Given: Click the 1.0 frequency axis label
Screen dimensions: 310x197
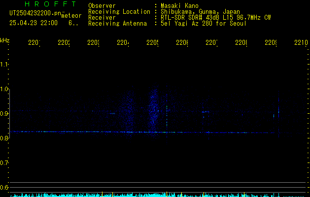Looking at the screenshot, I should [x=4, y=89].
